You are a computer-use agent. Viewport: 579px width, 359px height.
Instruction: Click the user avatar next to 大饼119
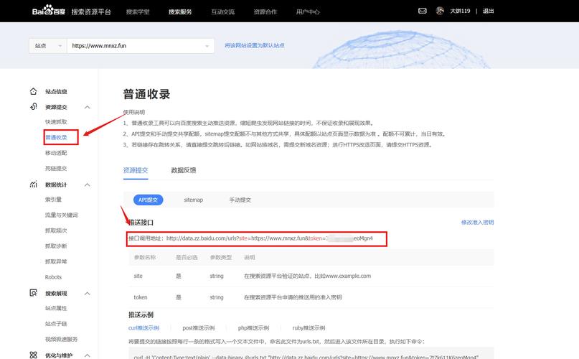tap(441, 11)
